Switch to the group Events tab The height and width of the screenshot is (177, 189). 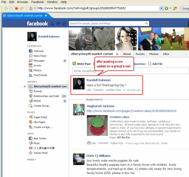click(140, 54)
